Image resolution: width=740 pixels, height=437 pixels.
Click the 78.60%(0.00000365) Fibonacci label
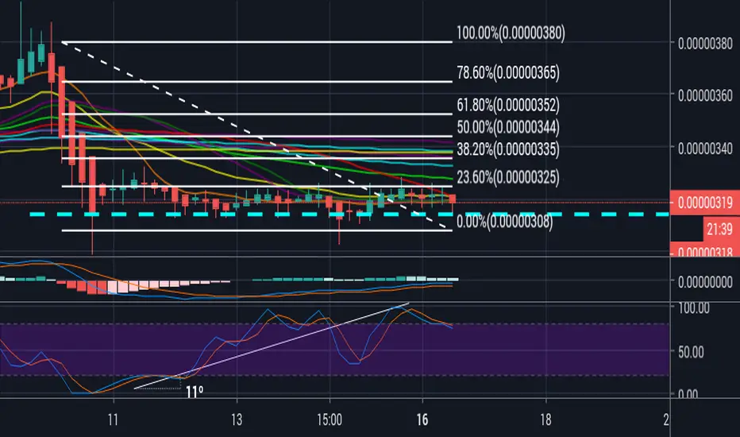click(508, 73)
